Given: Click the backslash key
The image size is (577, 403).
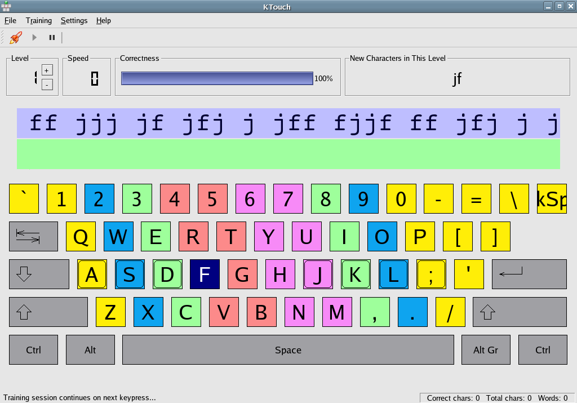Looking at the screenshot, I should coord(514,199).
